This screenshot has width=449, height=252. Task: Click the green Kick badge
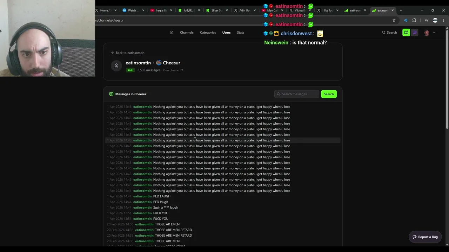pyautogui.click(x=130, y=70)
